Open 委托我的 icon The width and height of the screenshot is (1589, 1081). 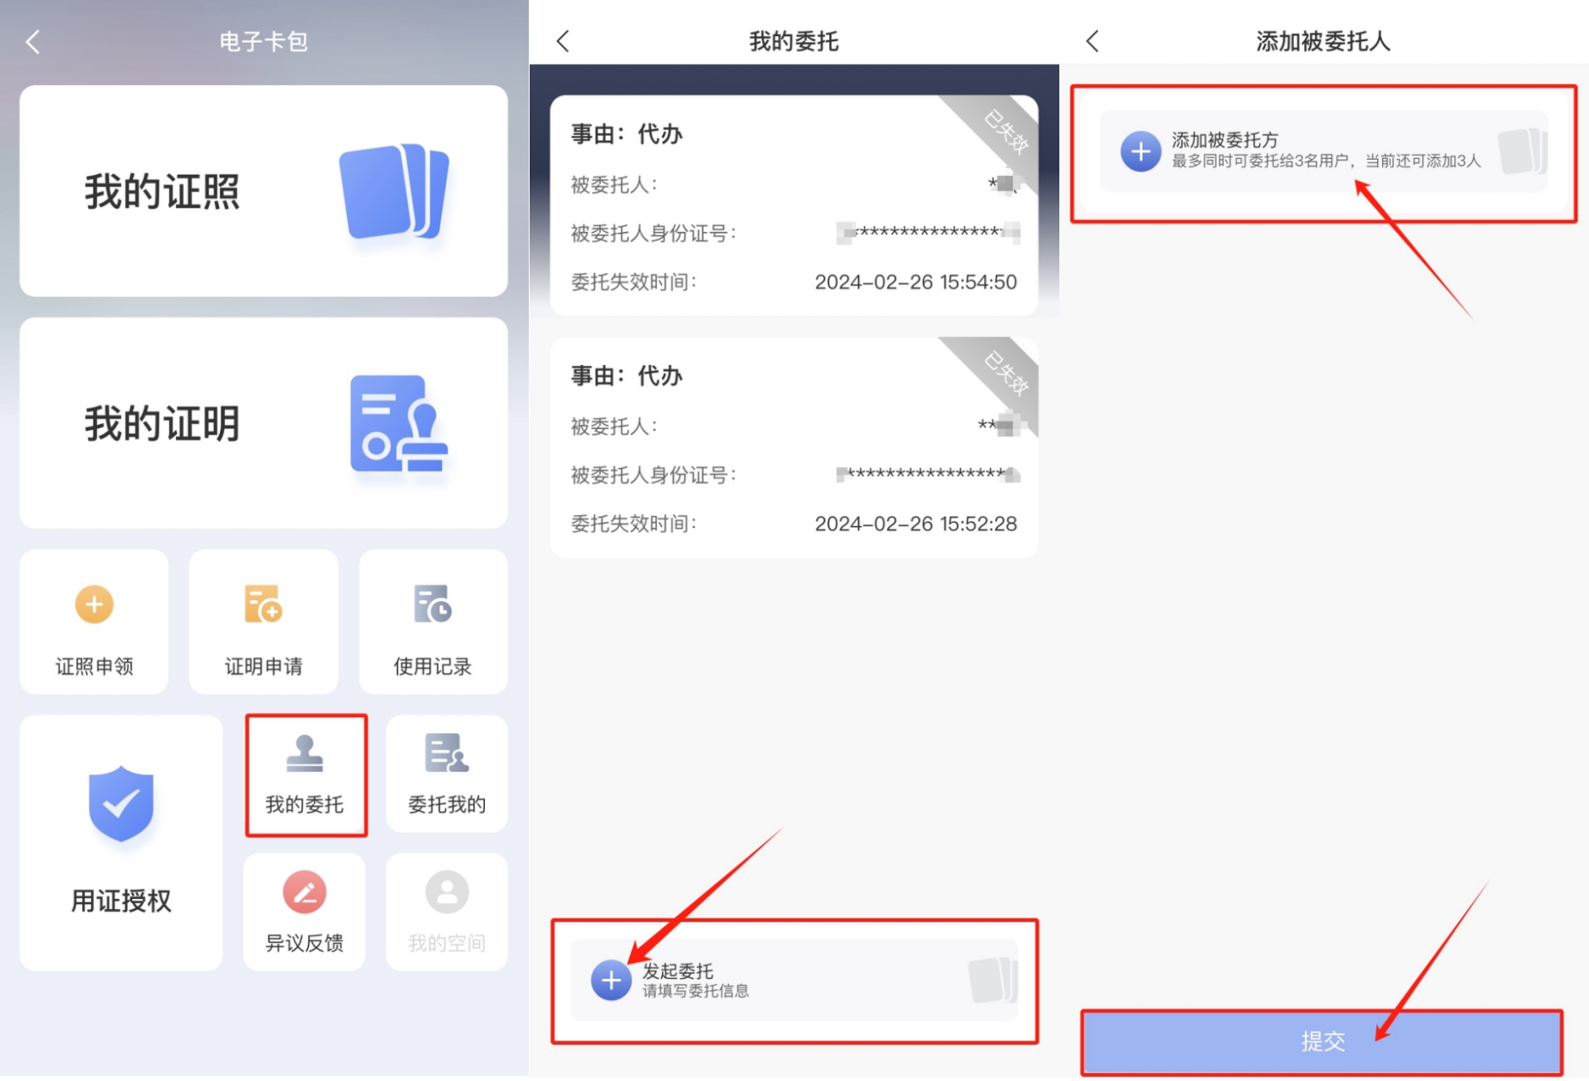pyautogui.click(x=446, y=755)
